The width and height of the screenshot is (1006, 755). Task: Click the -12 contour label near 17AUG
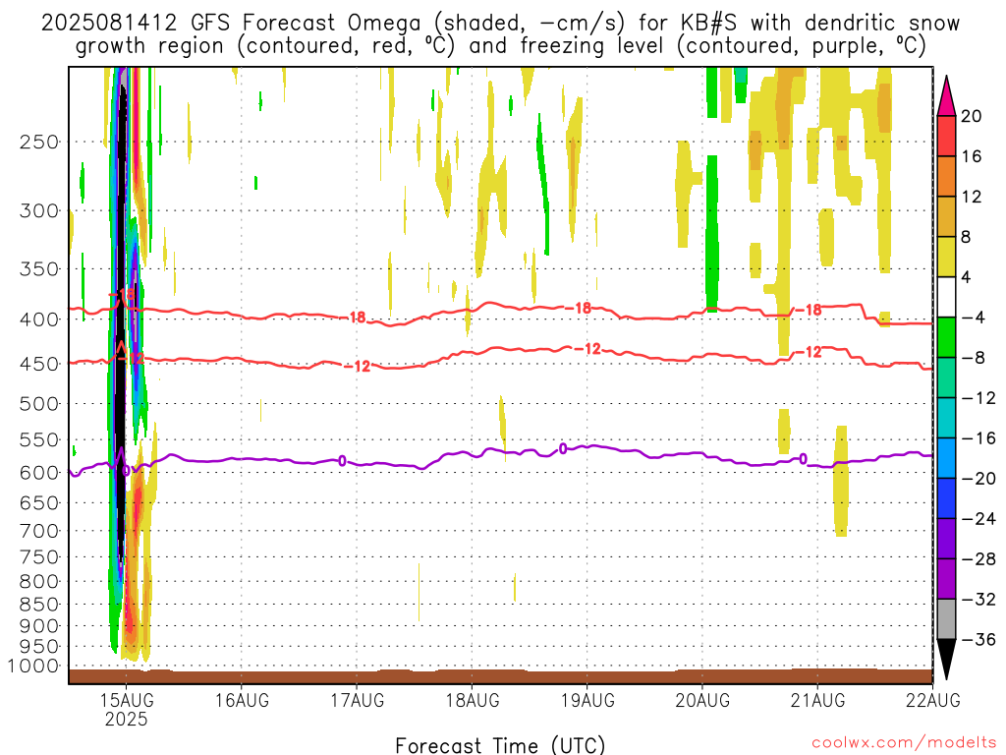pyautogui.click(x=358, y=367)
